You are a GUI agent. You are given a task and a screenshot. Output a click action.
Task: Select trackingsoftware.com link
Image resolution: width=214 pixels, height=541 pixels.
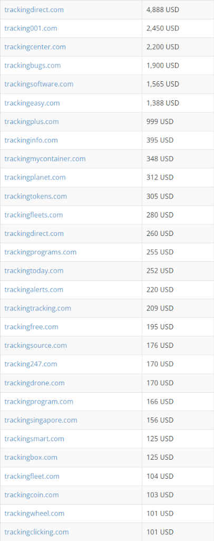click(x=39, y=84)
